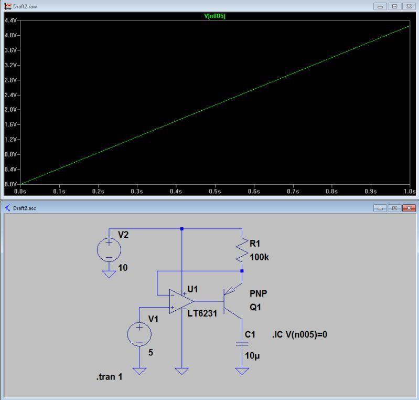Maximize the Draft2.raw waveform window
This screenshot has width=419, height=400.
394,6
